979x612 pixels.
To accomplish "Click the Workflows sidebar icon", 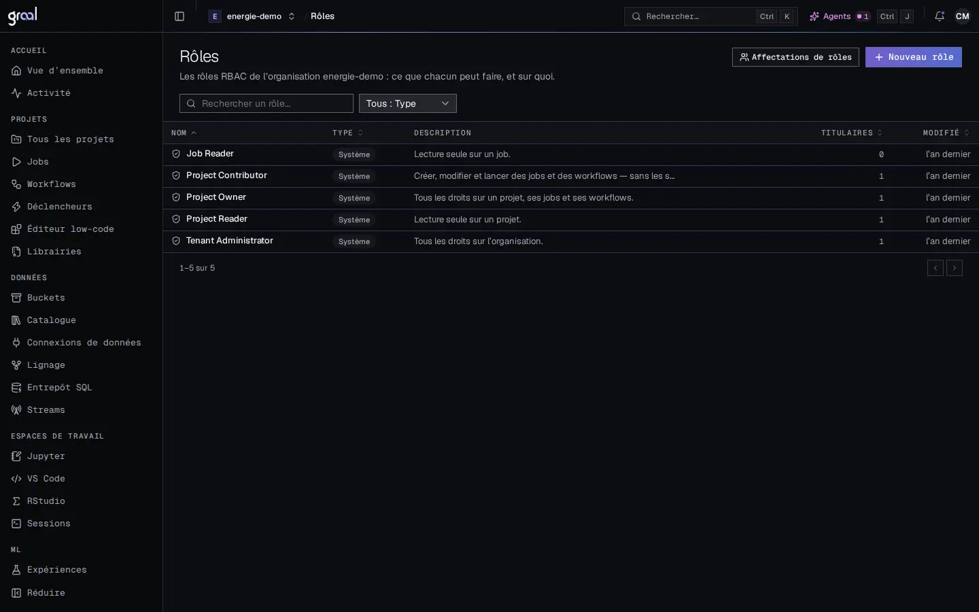I will [16, 184].
